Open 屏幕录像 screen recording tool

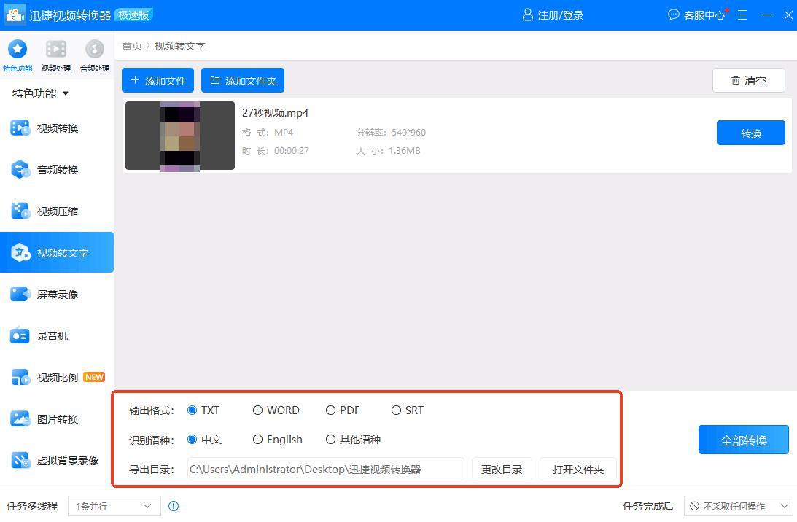[x=57, y=295]
